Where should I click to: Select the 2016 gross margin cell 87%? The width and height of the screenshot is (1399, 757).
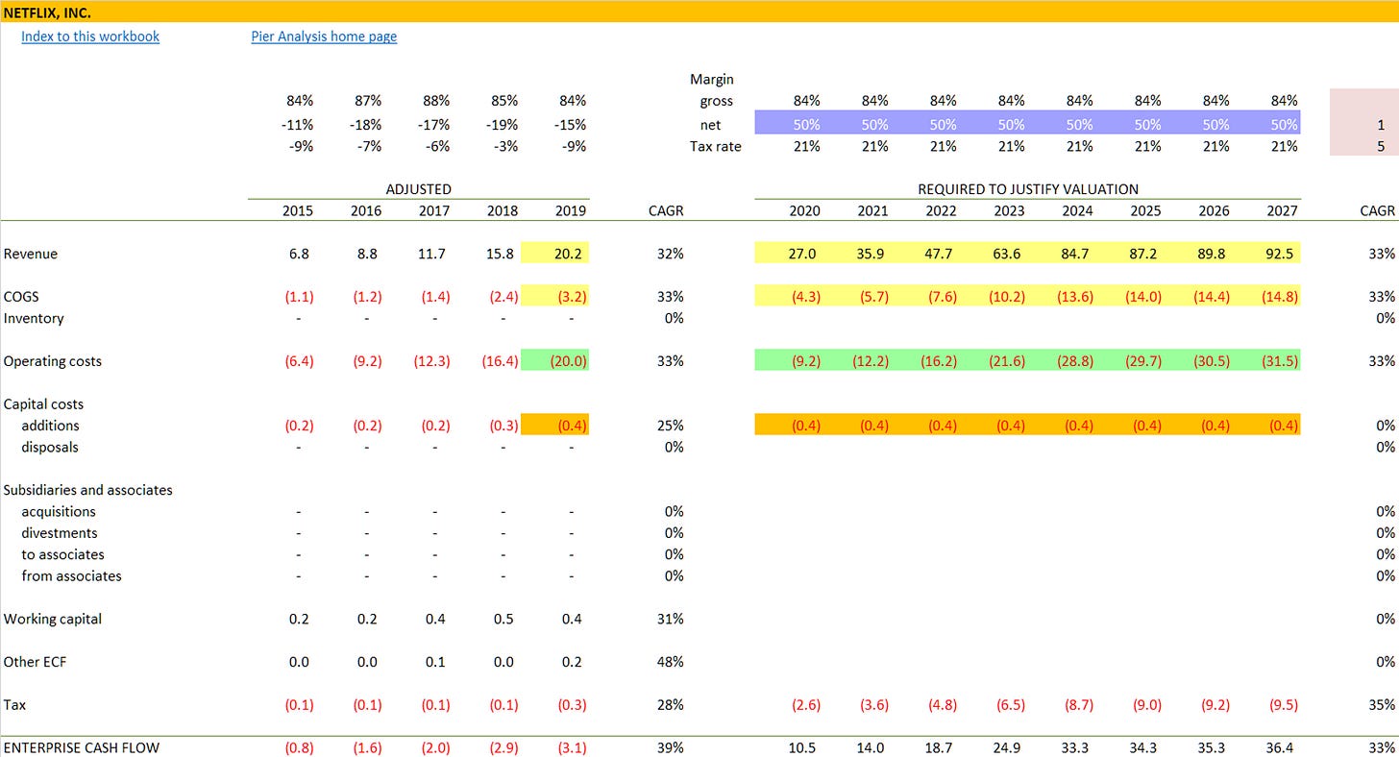pos(367,101)
